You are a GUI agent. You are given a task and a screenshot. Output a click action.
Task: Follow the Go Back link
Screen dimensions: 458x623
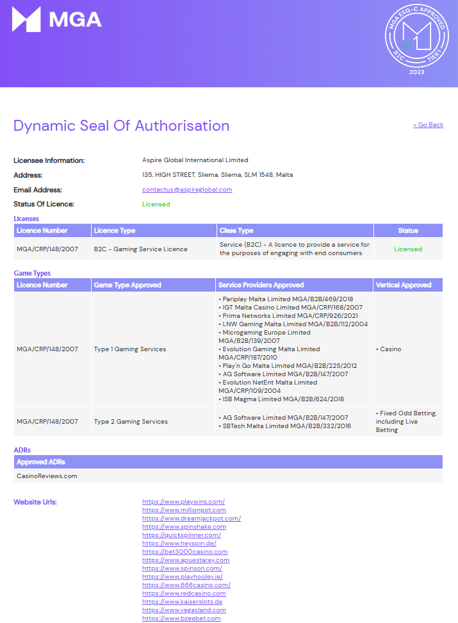(x=428, y=125)
